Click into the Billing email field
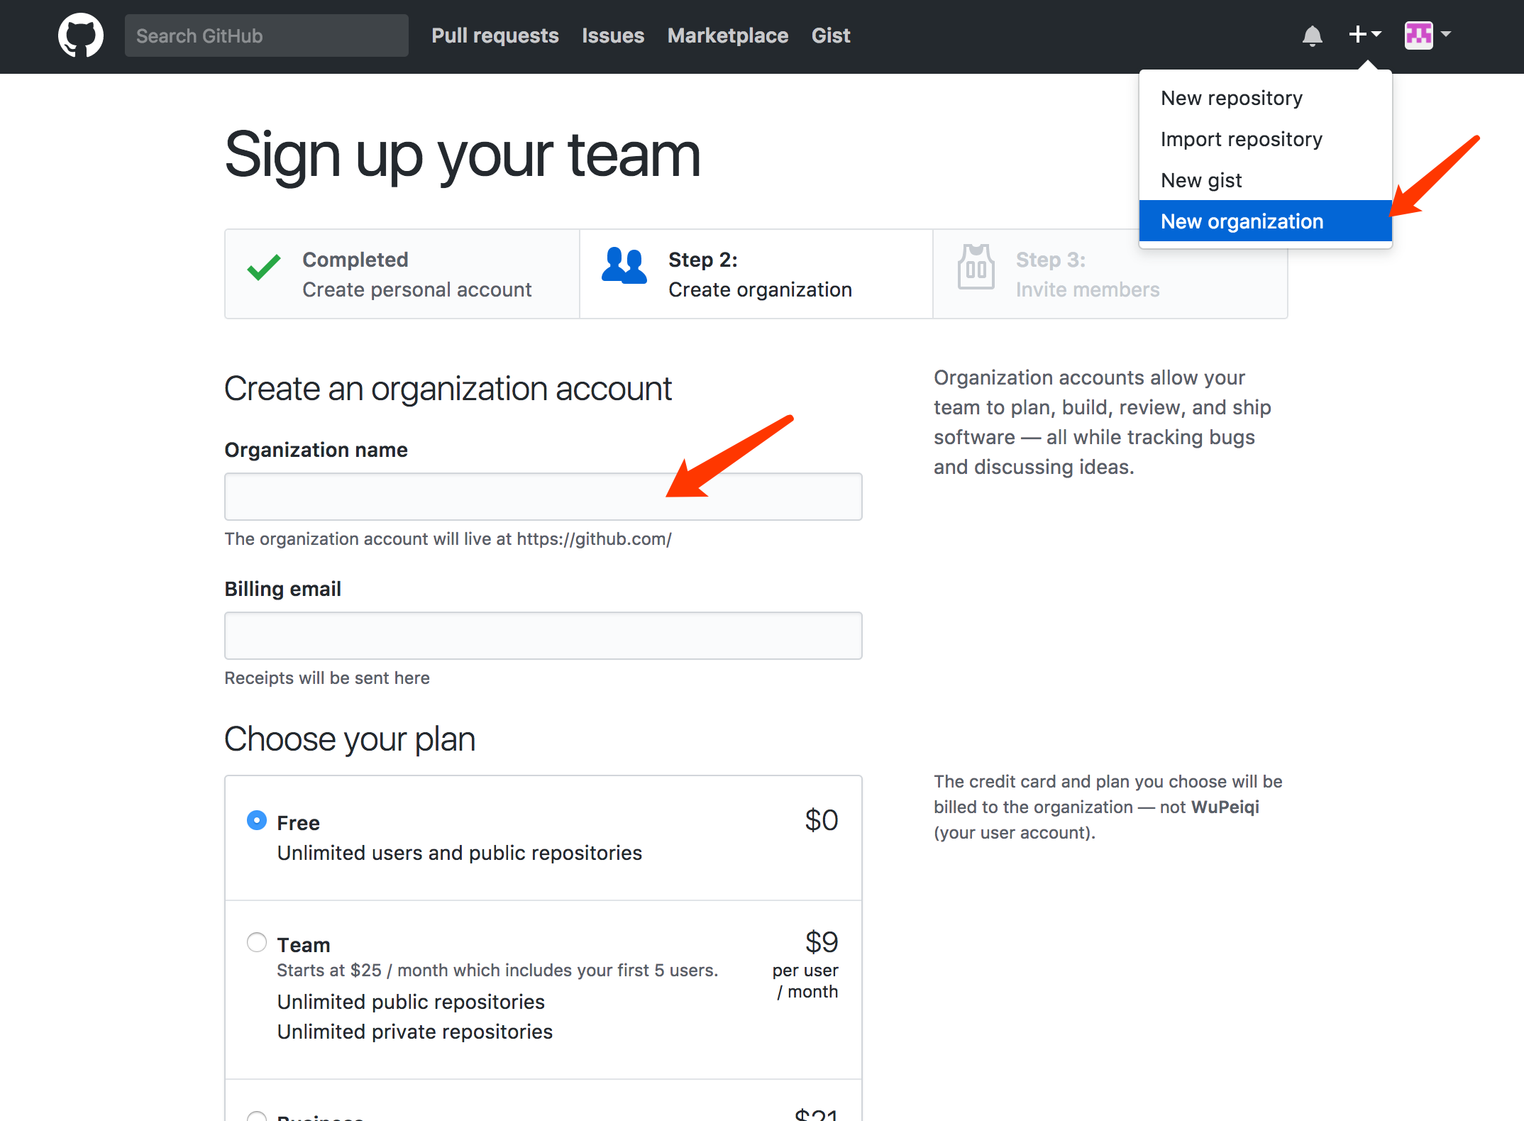 [543, 636]
